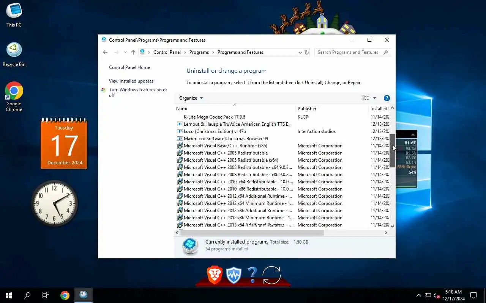Click Turn Windows features on or off
Image resolution: width=486 pixels, height=303 pixels.
(138, 92)
